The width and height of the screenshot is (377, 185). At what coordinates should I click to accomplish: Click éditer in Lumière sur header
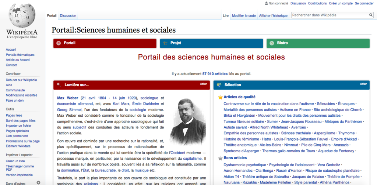203,84
